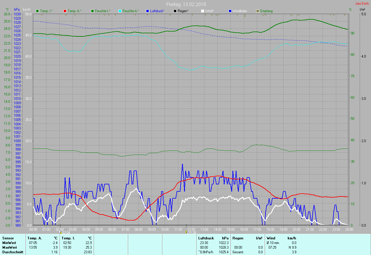371x255 pixels.
Task: Click the olive Empfang legend square
Action: (x=258, y=11)
